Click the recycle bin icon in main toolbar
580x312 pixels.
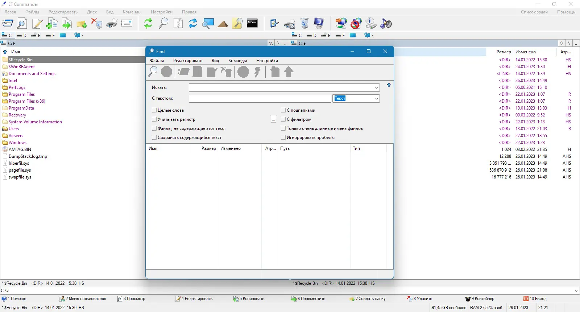[x=304, y=24]
